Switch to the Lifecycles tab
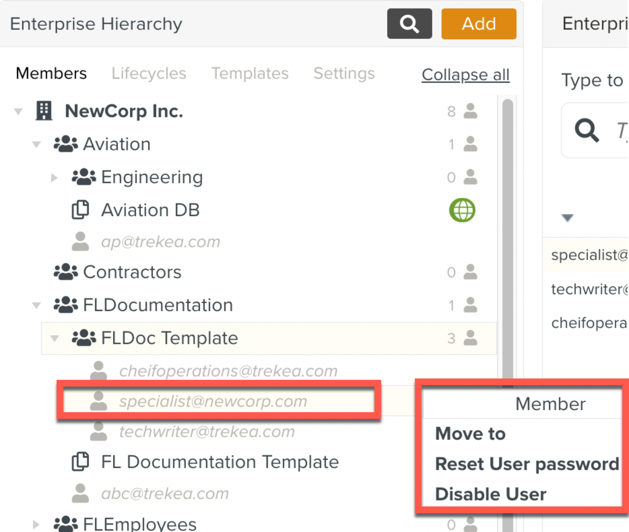Screen dimensions: 629x532 coord(149,73)
